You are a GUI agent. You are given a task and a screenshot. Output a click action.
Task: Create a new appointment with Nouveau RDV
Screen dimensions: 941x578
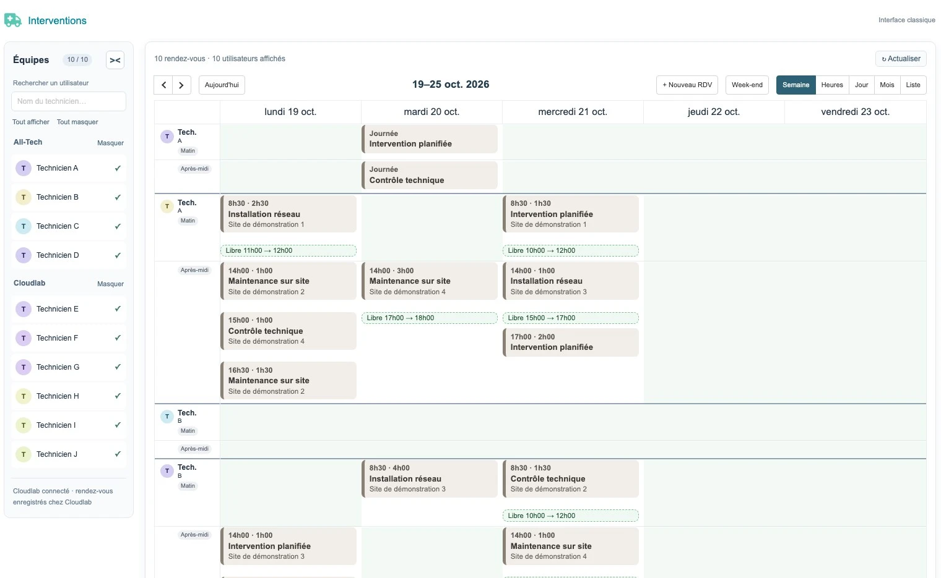[x=687, y=85]
